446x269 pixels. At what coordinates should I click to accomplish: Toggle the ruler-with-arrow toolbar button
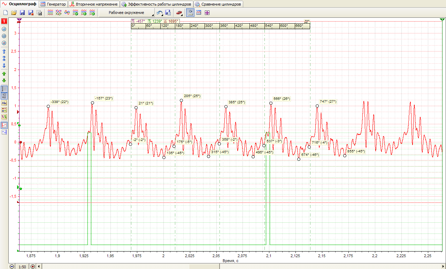coord(190,13)
